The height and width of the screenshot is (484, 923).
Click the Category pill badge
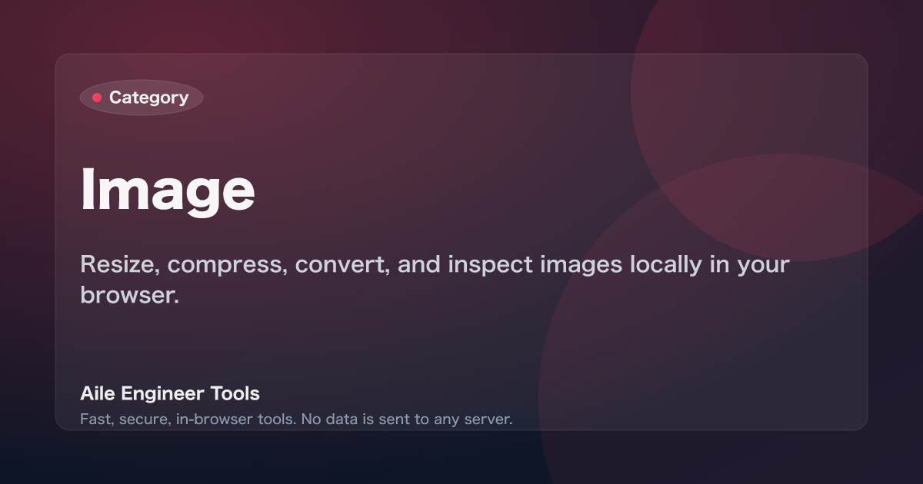click(142, 98)
